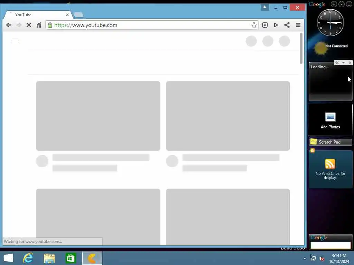The image size is (354, 265).
Task: Open the YouTube guide hamburger menu
Action: pos(15,41)
